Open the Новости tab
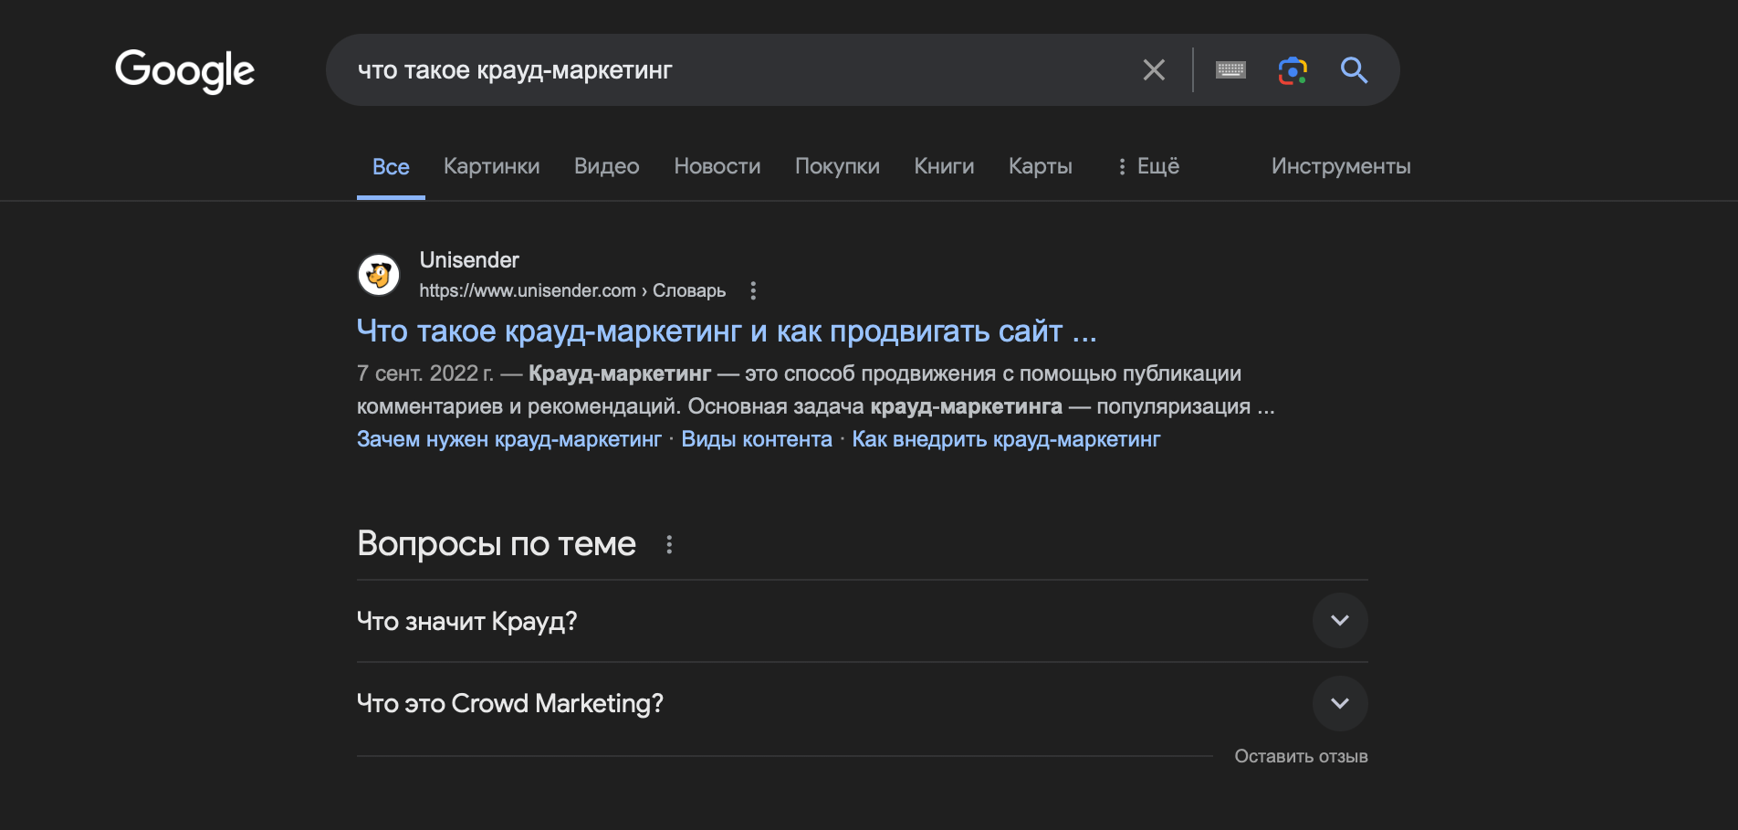This screenshot has width=1738, height=830. point(717,166)
